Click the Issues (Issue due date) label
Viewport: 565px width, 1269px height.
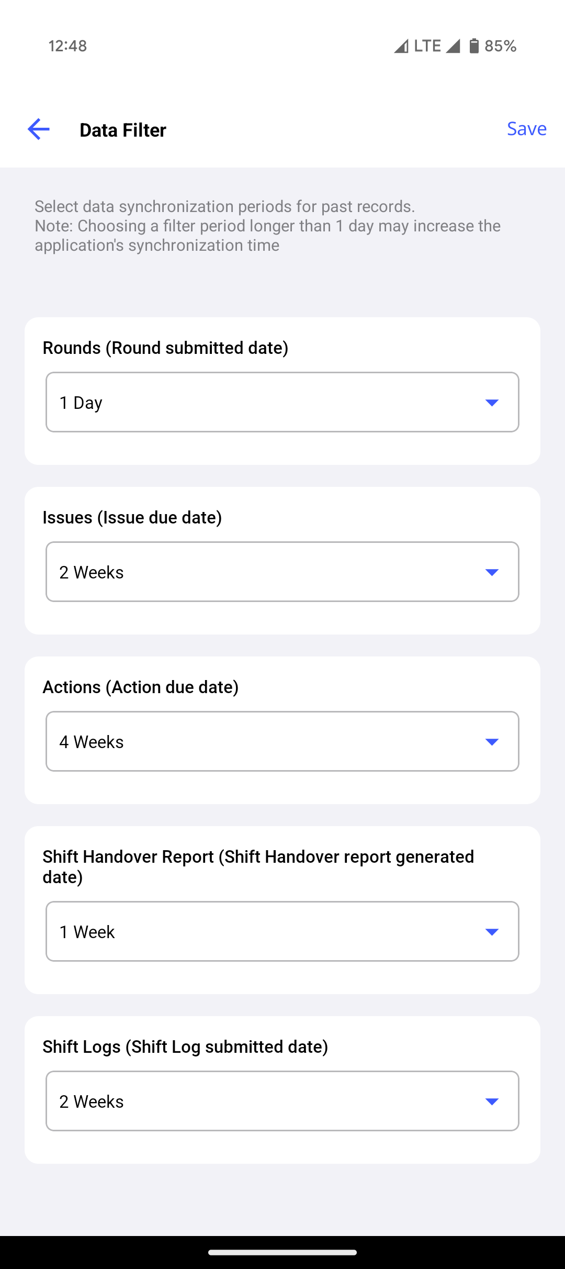click(x=132, y=517)
